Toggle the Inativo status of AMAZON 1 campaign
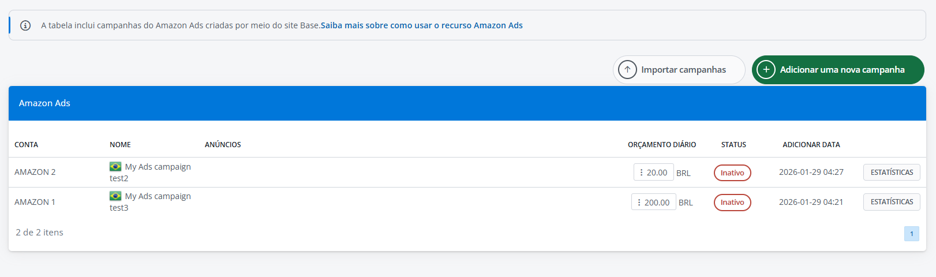 click(x=732, y=203)
